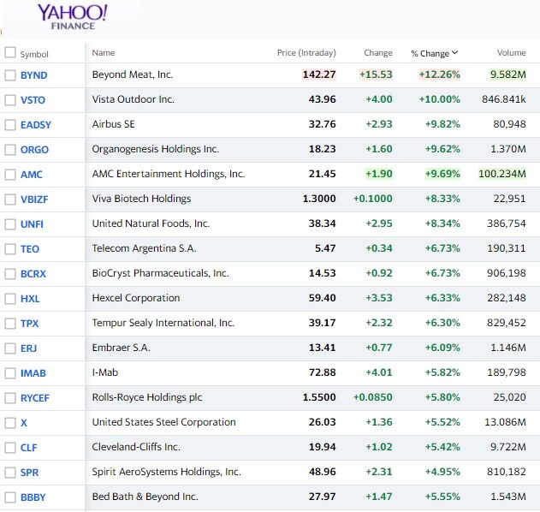Select the EADSY row checkbox
540x512 pixels.
(10, 125)
